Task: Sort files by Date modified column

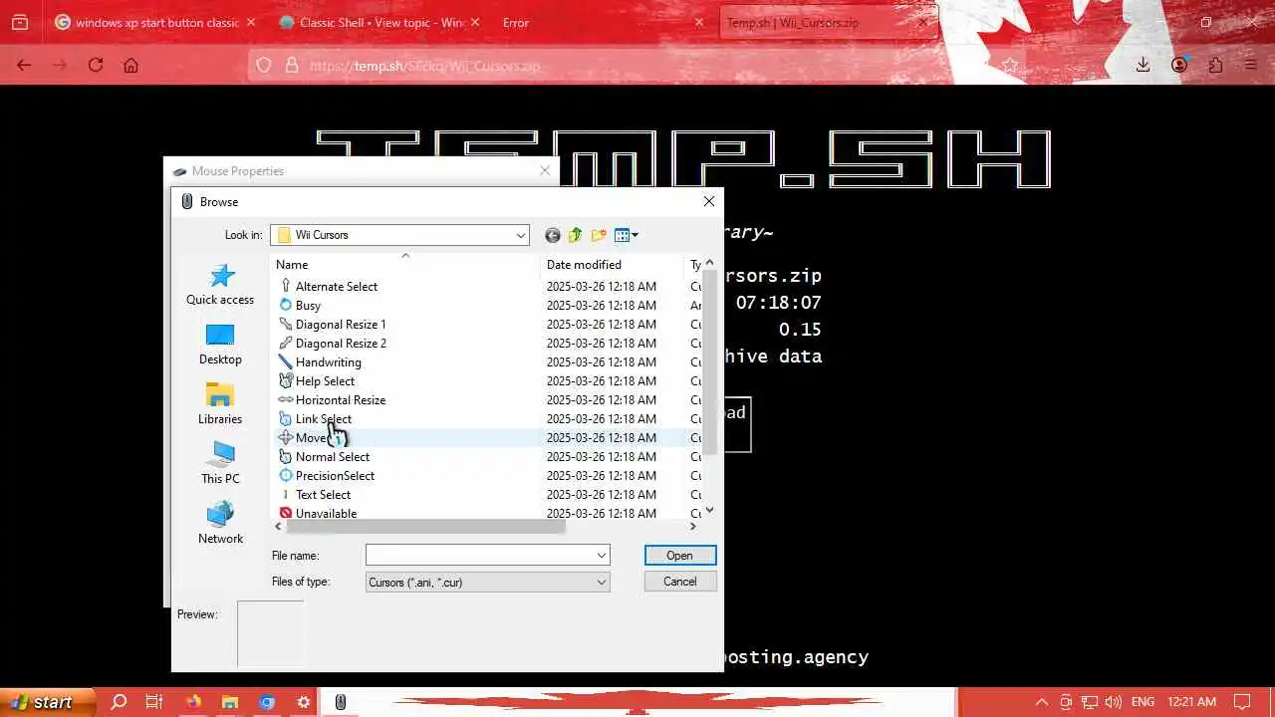Action: 612,265
